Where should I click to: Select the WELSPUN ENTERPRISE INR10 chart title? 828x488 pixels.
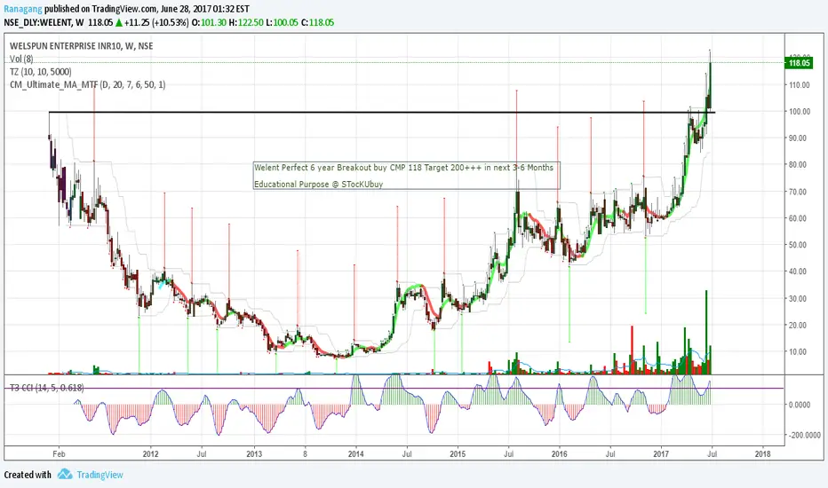click(82, 46)
